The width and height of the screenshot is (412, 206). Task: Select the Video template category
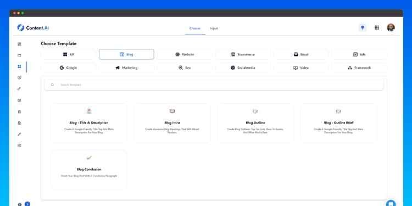(301, 68)
